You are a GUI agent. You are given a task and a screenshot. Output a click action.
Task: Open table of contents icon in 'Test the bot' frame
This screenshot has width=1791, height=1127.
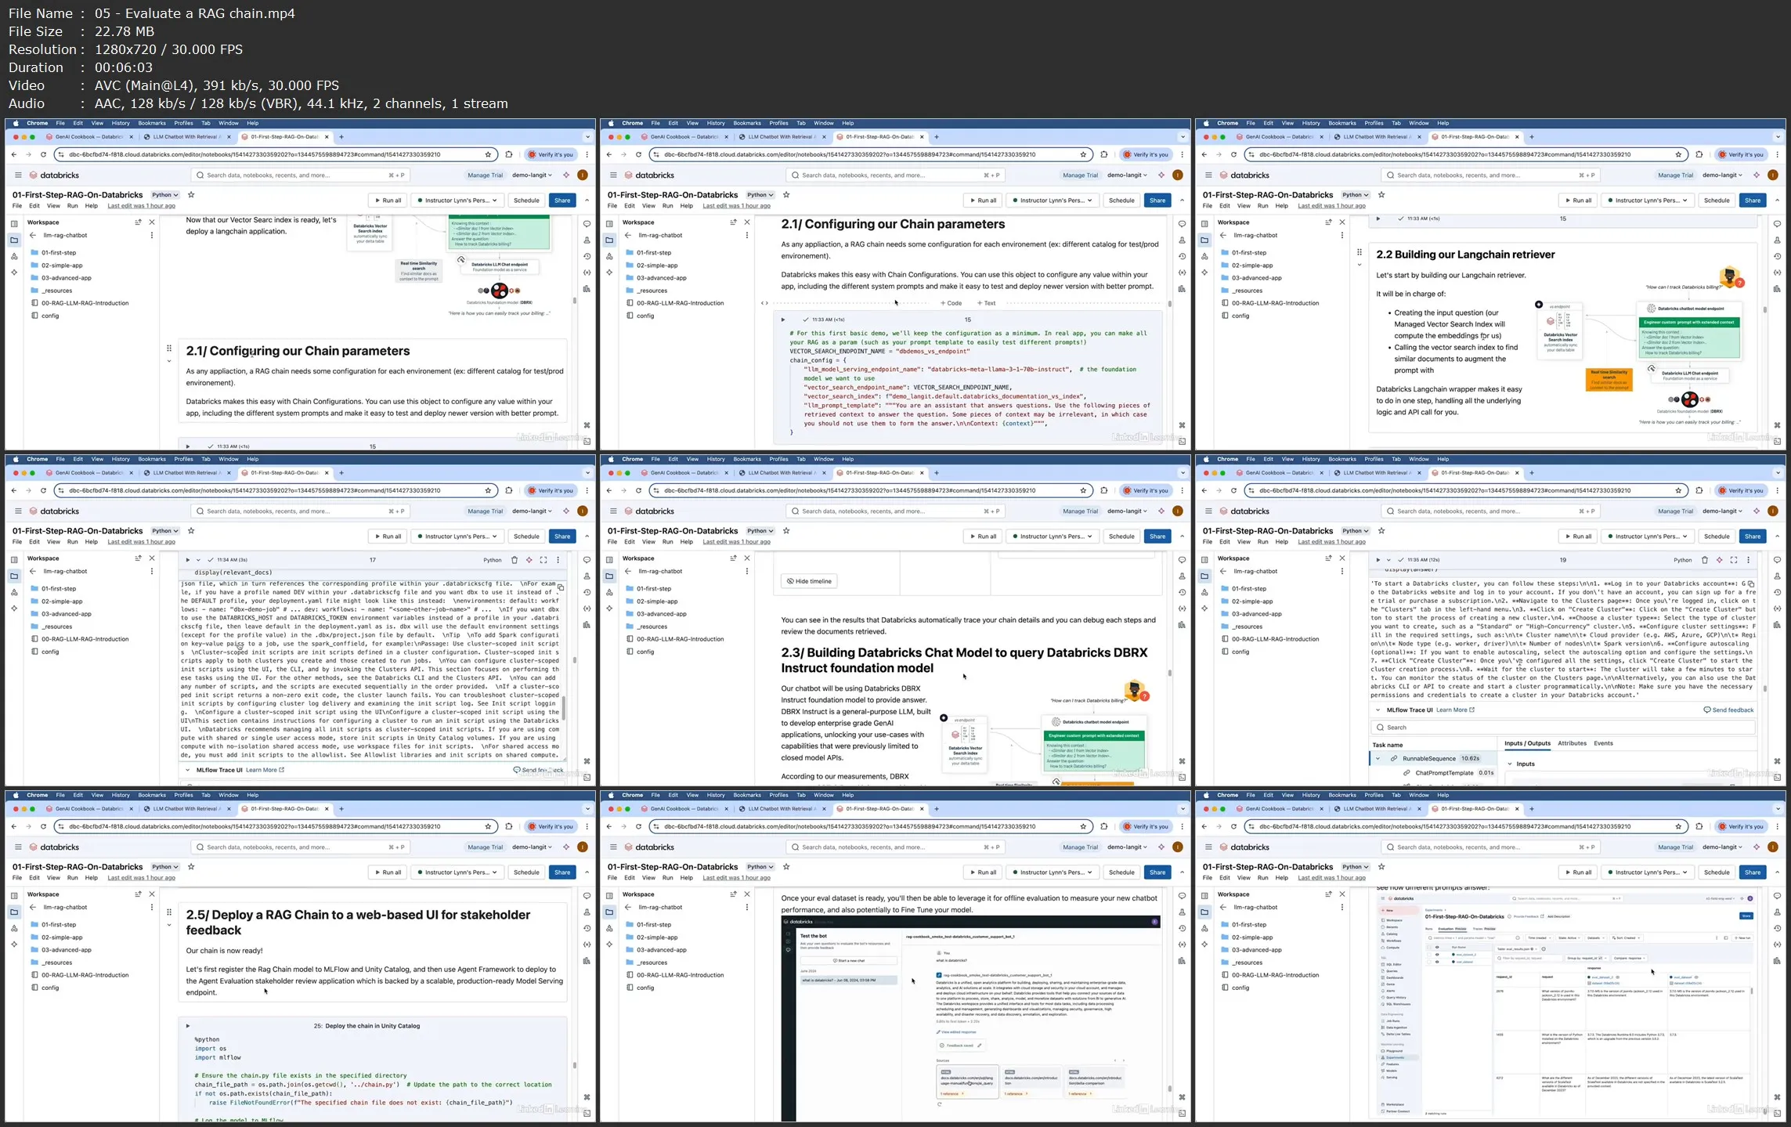tap(609, 895)
